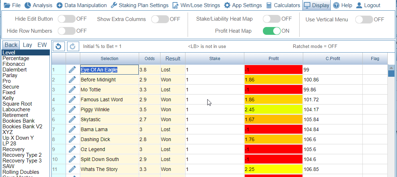Viewport: 397px width, 177px height.
Task: Open the Staking Plan Settings menu
Action: [x=139, y=5]
